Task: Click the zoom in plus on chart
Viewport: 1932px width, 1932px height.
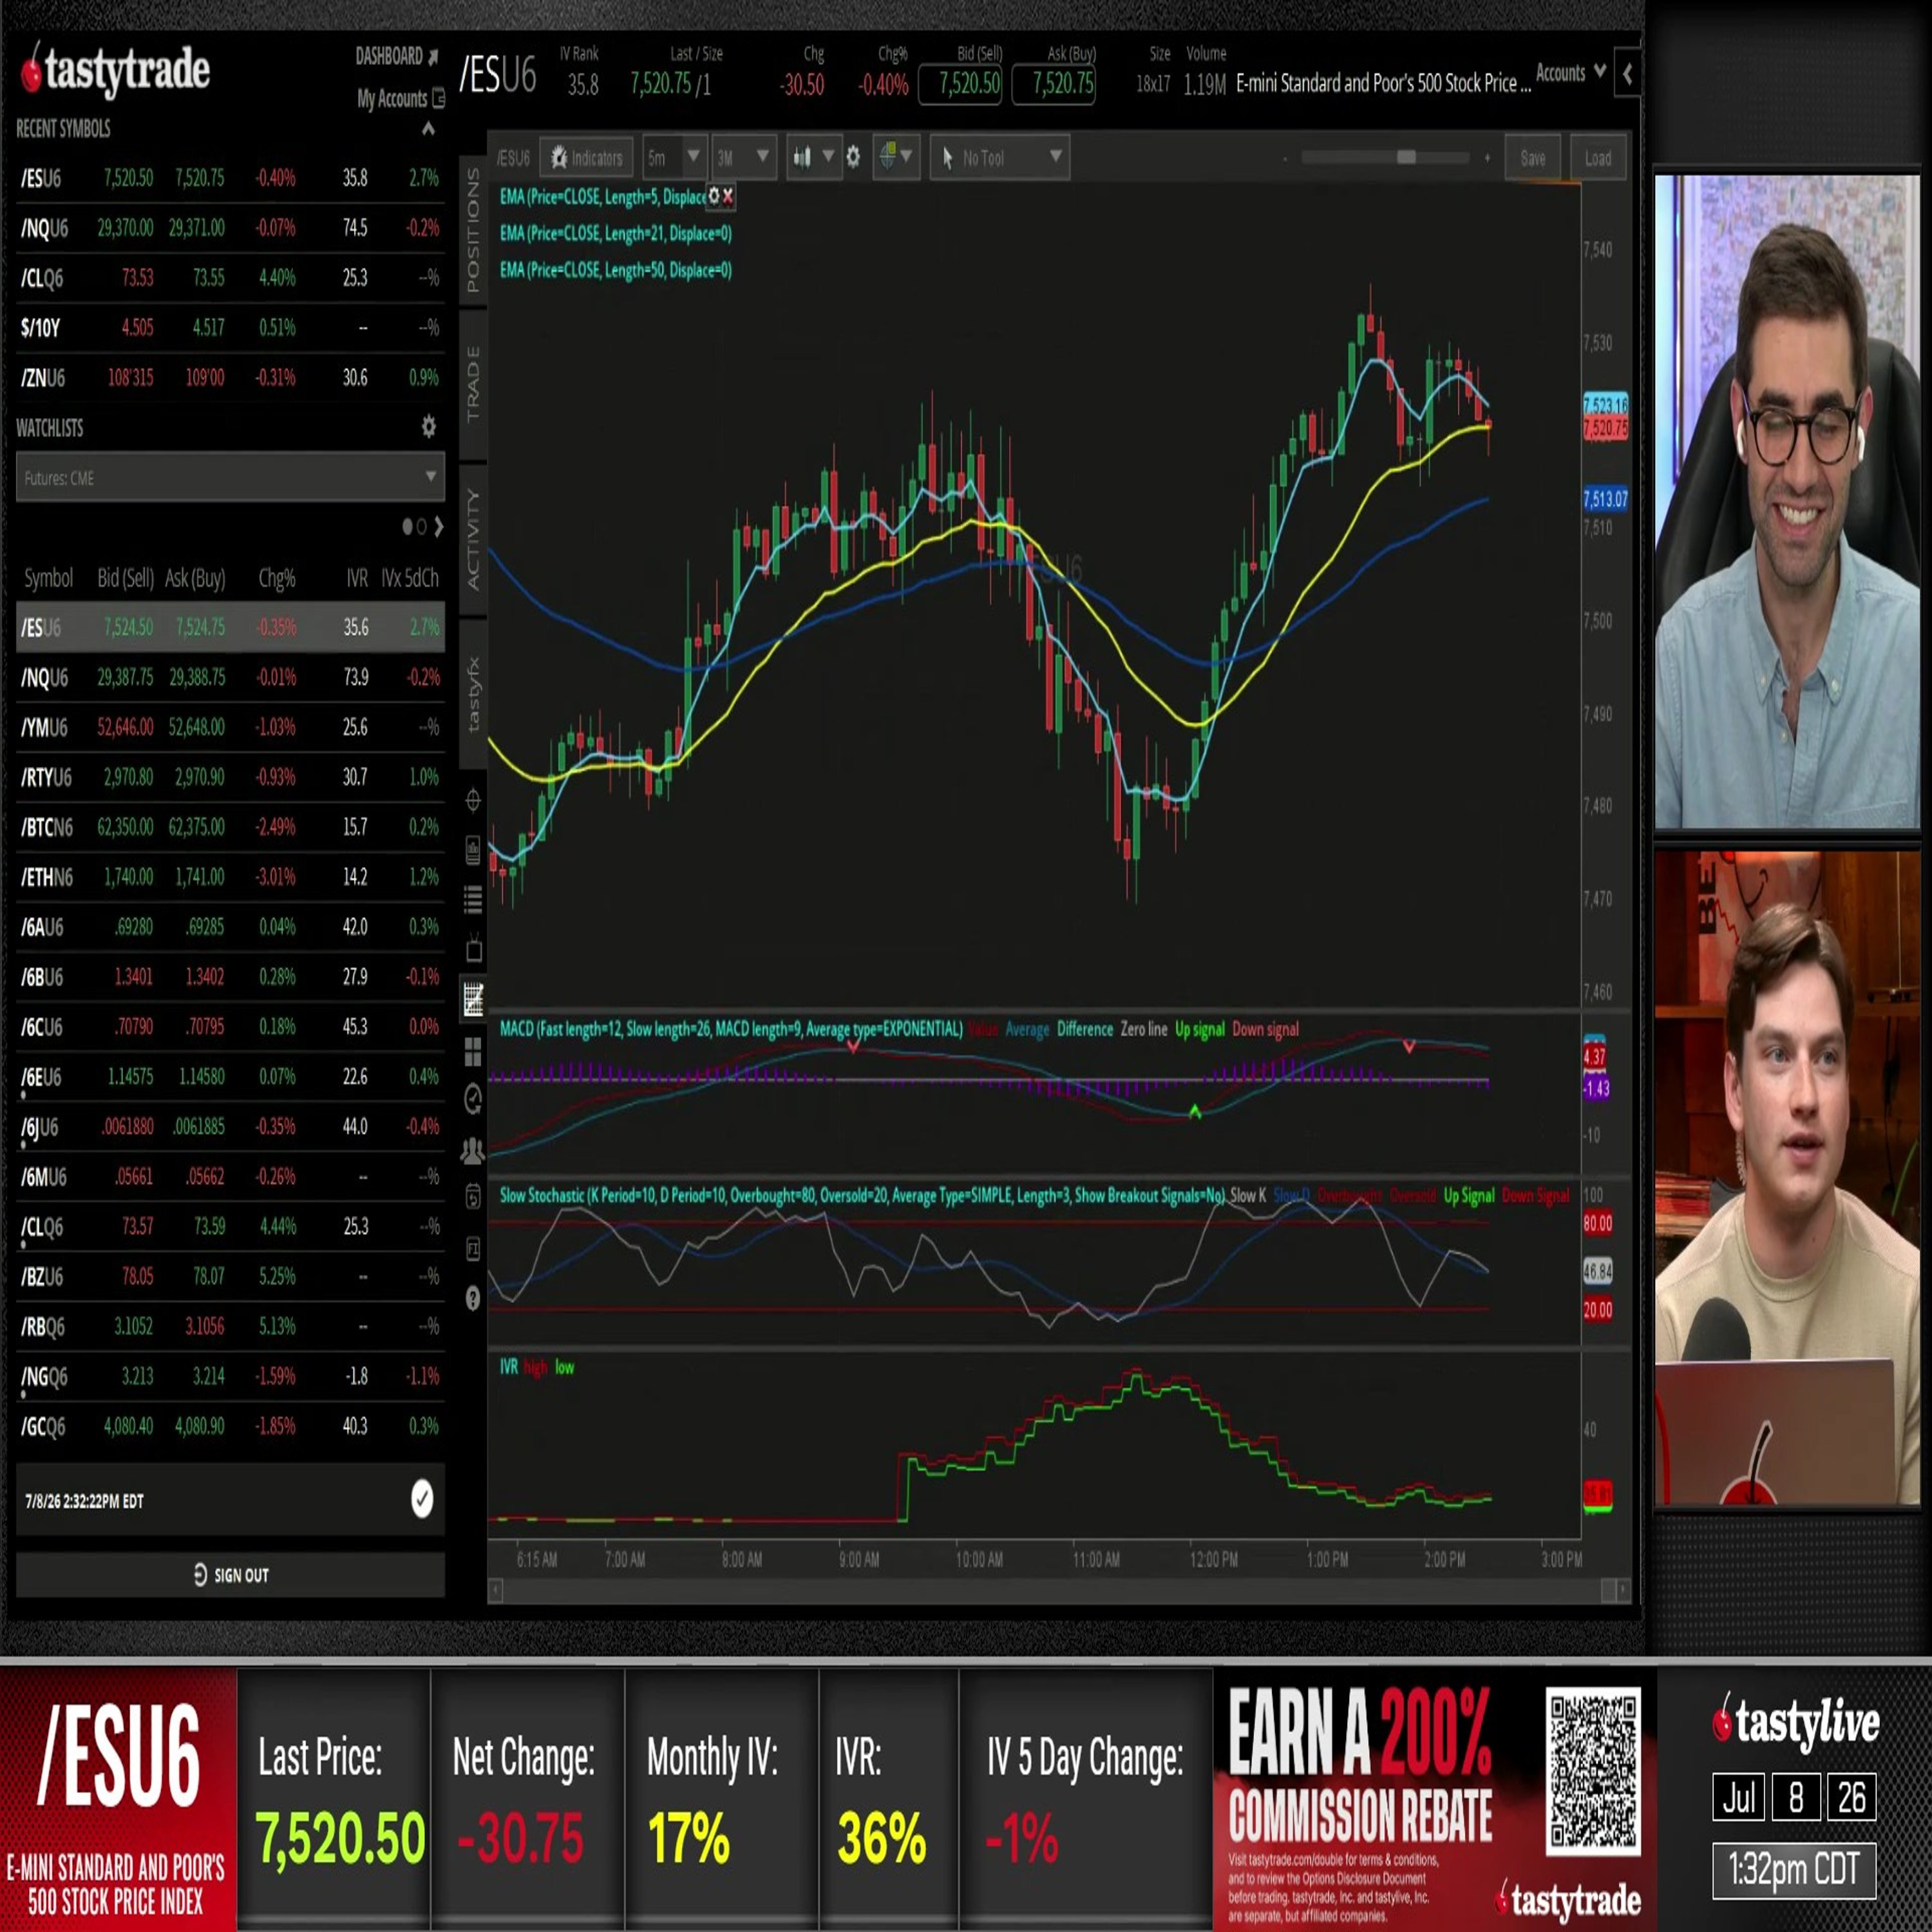Action: pyautogui.click(x=1487, y=158)
